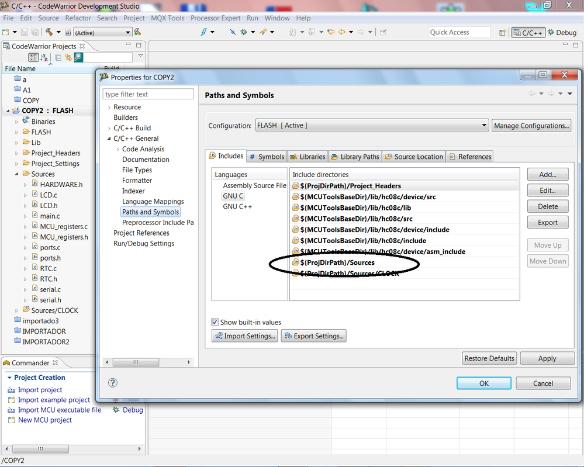Click the flash programmer lightning icon

point(204,32)
